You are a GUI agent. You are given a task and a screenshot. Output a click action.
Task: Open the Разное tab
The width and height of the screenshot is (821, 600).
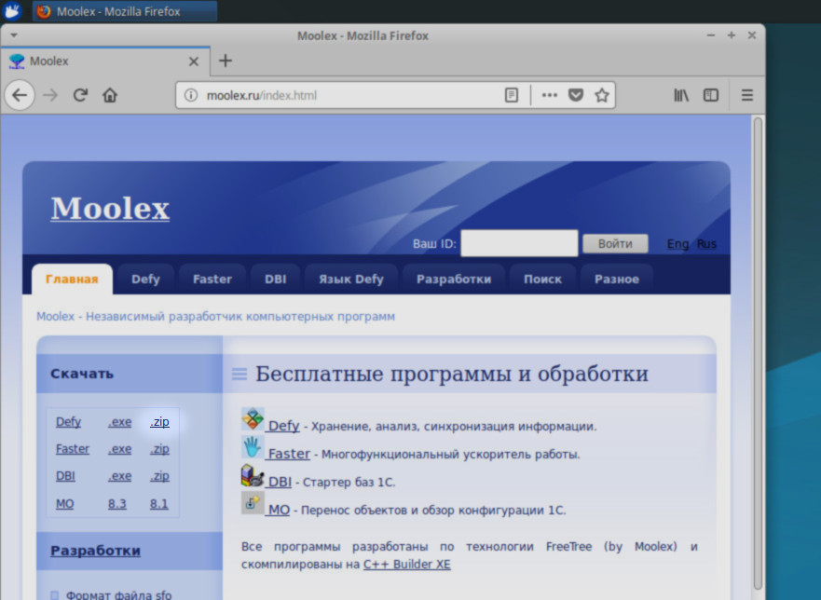point(617,280)
